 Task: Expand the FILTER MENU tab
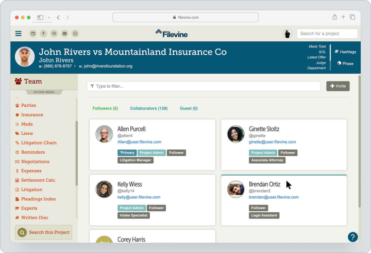44,92
